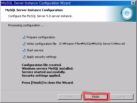Click the Press [Finish] to close instruction

point(48,83)
